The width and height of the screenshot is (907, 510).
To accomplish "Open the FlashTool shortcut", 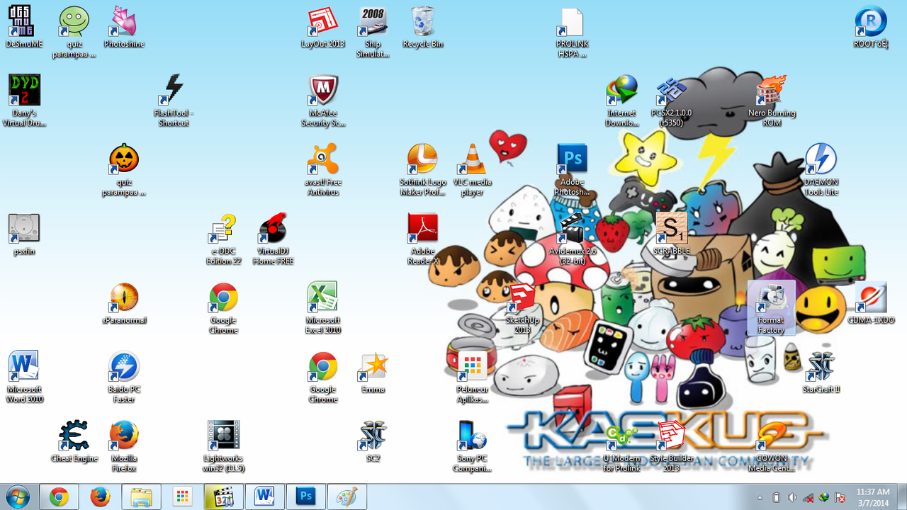I will tap(174, 101).
